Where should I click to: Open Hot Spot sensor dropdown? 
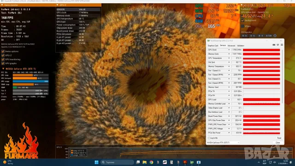(x=229, y=62)
